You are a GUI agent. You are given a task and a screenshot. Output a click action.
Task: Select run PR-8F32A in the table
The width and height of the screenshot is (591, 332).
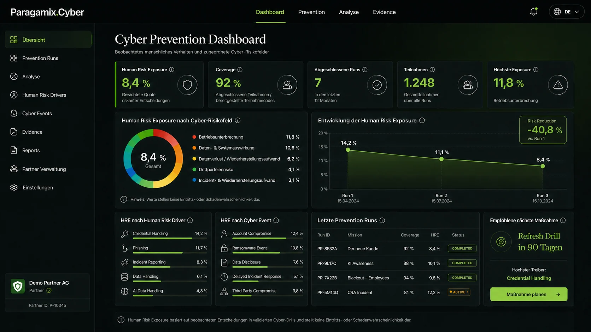[395, 248]
